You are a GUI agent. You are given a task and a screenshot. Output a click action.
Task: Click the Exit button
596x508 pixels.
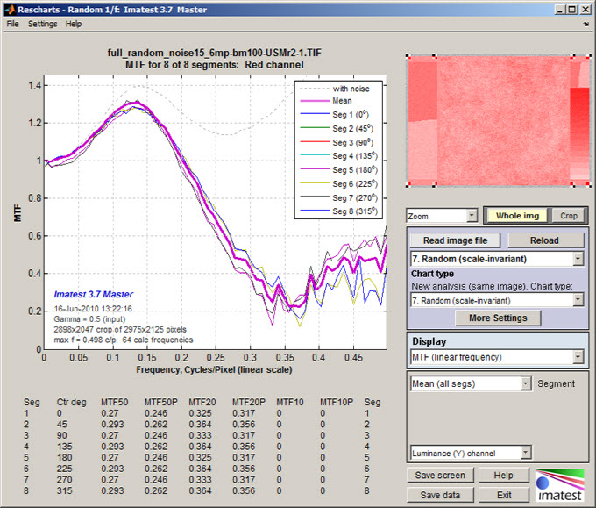point(504,495)
